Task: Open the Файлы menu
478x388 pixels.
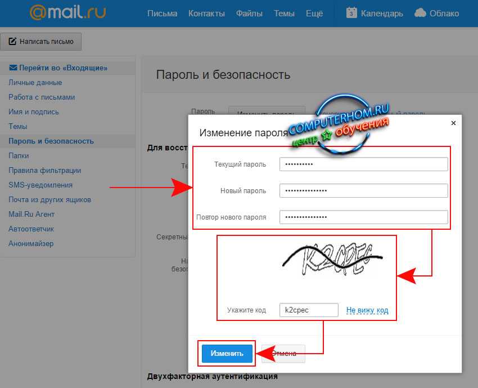Action: coord(249,13)
